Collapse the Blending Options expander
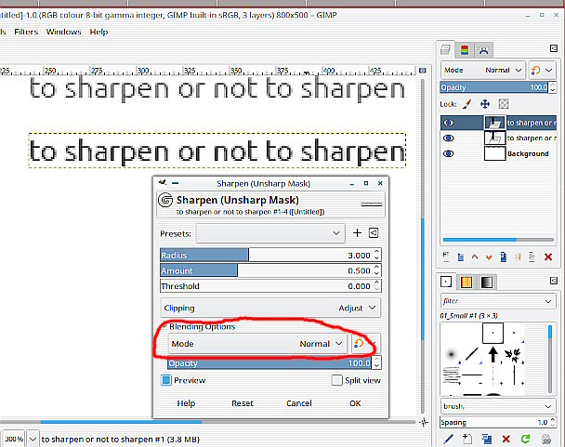565x447 pixels. coord(164,326)
